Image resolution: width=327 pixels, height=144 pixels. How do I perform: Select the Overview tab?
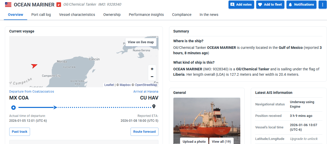point(16,15)
